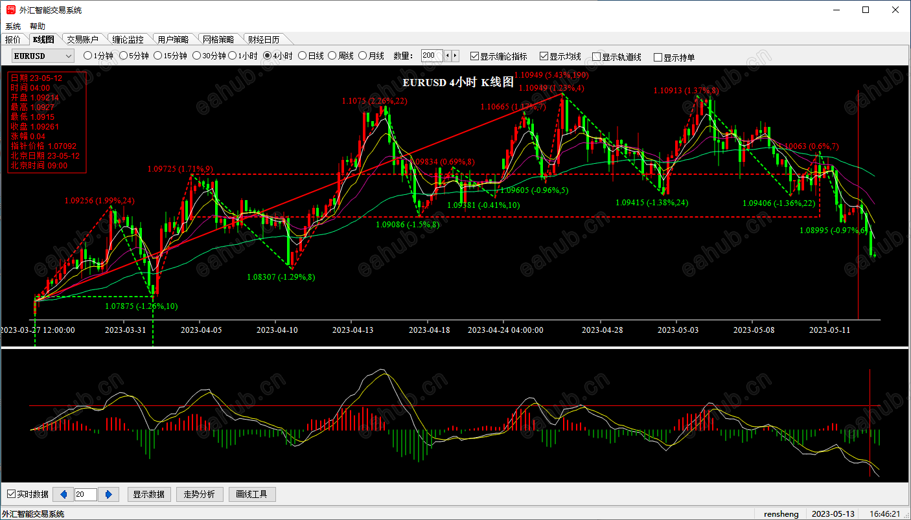Click the 1.09725 (1.71%,9) label
911x520 pixels.
coord(180,169)
